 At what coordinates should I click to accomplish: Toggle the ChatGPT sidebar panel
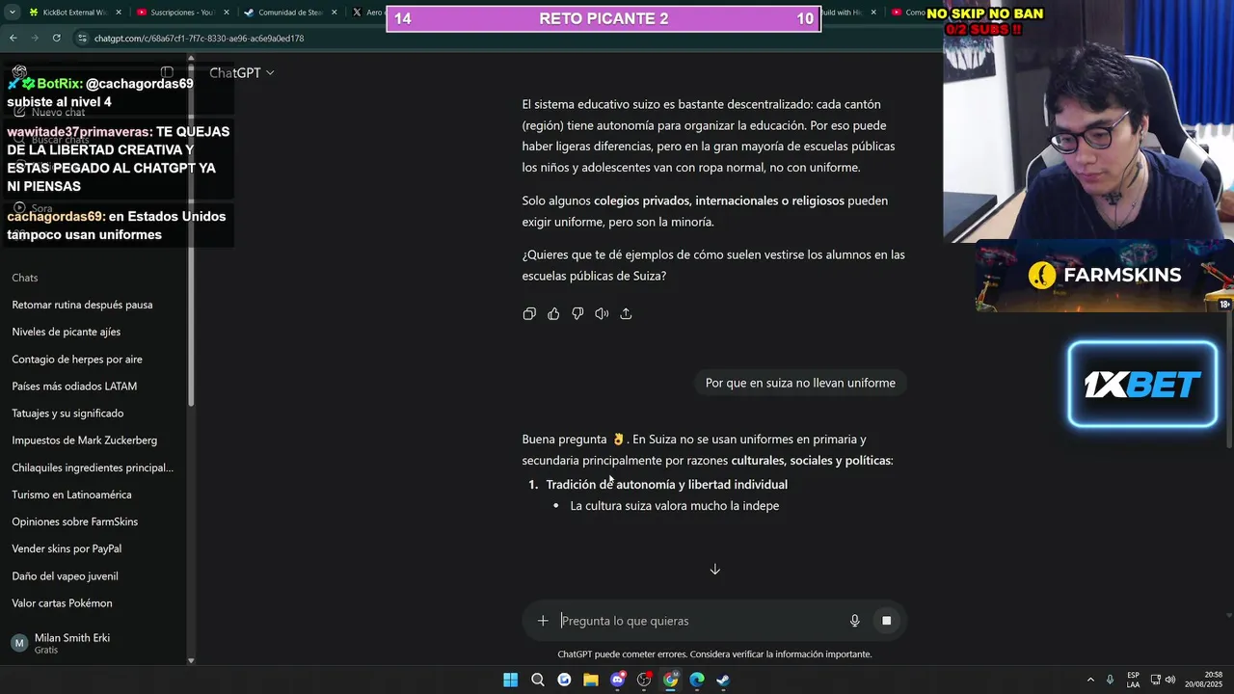(x=167, y=72)
